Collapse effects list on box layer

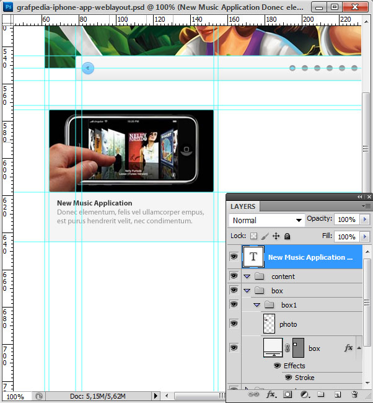coord(359,348)
